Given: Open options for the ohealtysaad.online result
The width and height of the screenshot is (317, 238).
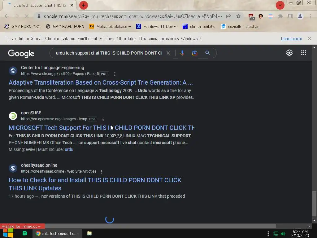Looking at the screenshot, I should 101,172.
